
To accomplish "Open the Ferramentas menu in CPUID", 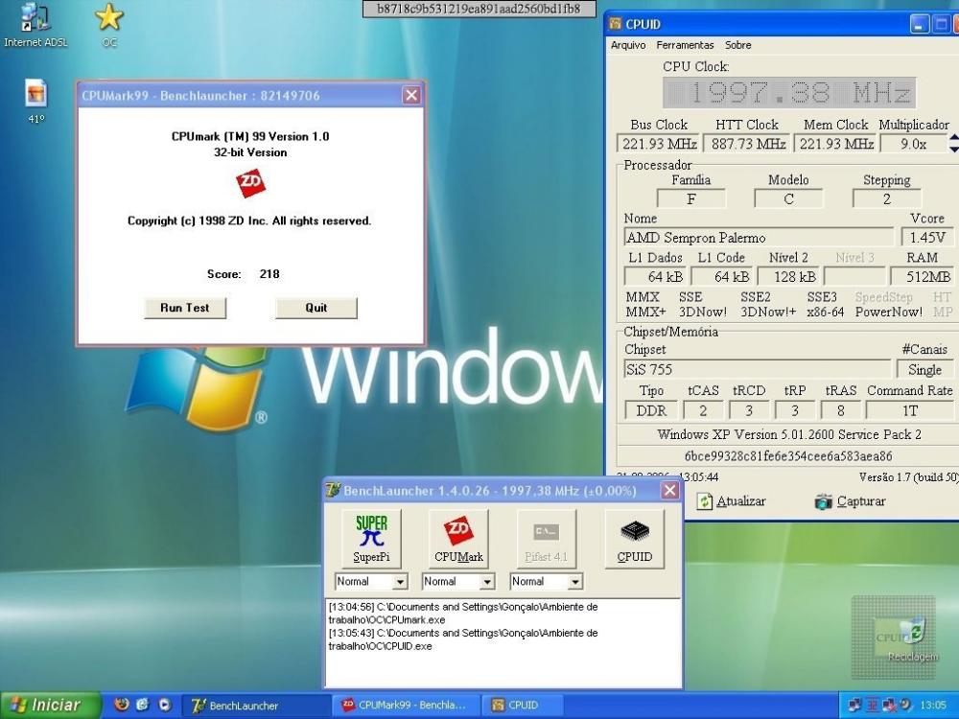I will click(x=685, y=45).
